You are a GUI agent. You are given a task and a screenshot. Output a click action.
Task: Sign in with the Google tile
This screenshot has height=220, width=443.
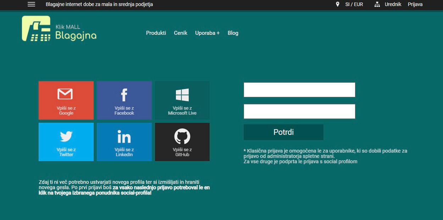pos(66,100)
